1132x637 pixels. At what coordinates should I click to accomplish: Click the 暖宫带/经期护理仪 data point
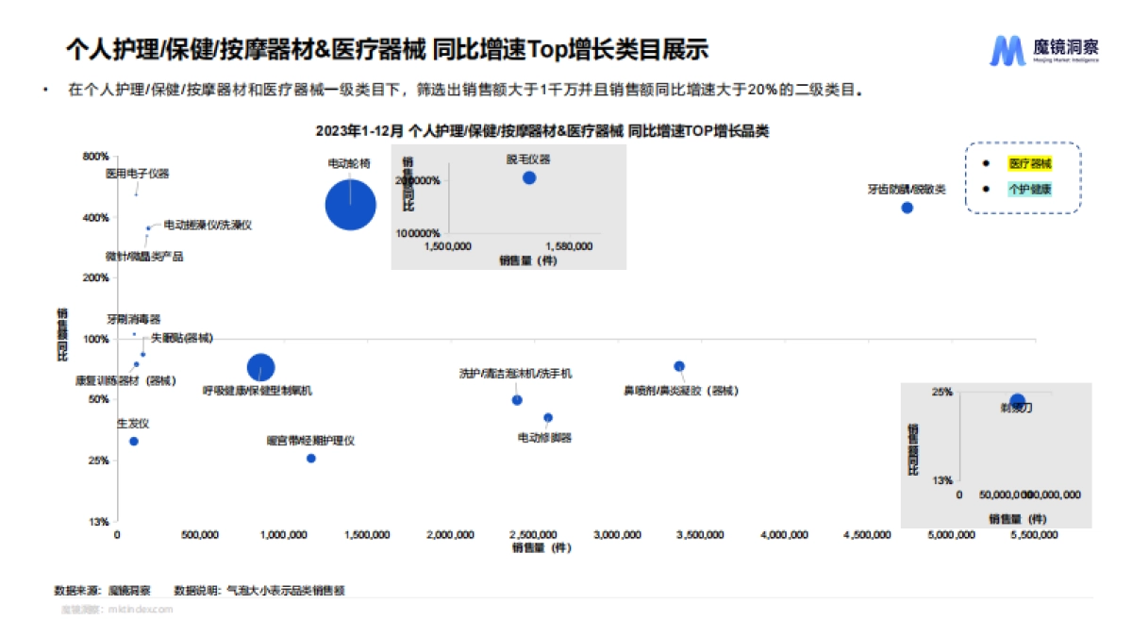(311, 458)
